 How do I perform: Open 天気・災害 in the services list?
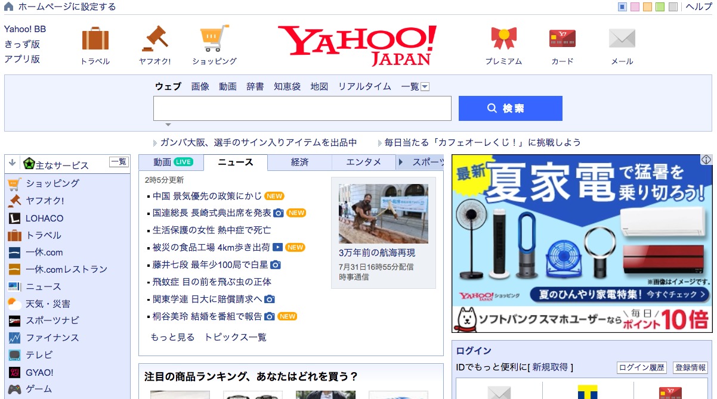48,304
